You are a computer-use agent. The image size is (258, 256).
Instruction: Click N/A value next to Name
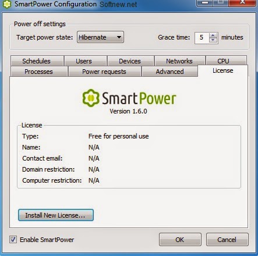coord(94,147)
